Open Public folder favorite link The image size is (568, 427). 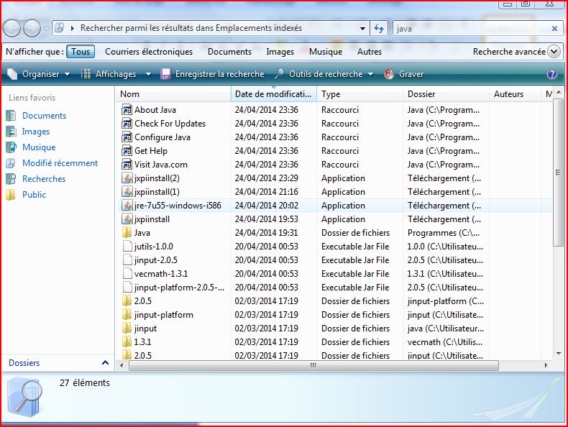pos(34,195)
